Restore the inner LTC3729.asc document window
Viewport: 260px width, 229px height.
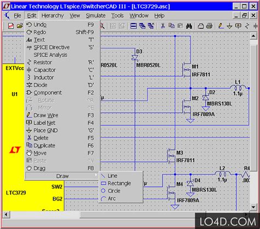[x=245, y=15]
